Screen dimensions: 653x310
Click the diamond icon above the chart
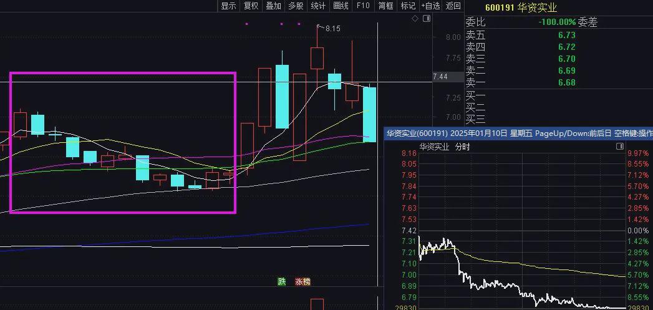point(415,18)
